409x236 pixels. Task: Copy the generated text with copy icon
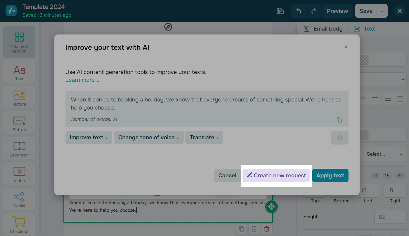339,120
